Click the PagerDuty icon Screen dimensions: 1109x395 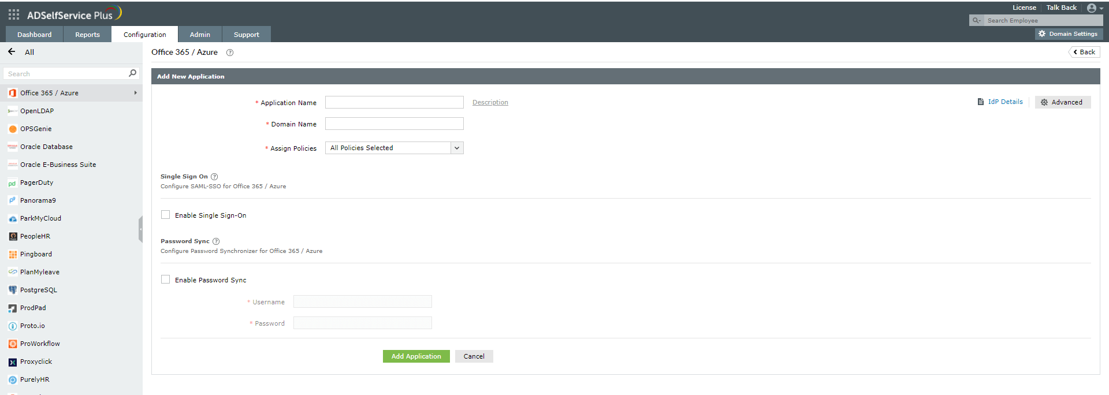click(x=12, y=183)
